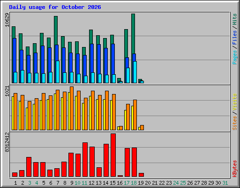This screenshot has height=188, width=240.
Task: Click green day 11 label
Action: (84, 183)
